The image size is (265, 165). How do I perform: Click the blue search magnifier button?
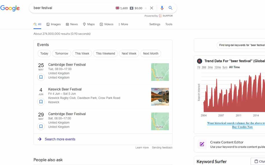pos(171,8)
